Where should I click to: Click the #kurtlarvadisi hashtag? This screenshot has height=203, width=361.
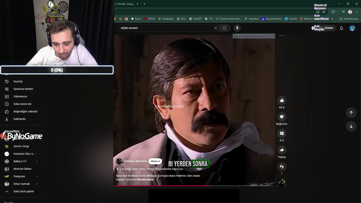[x=145, y=180]
